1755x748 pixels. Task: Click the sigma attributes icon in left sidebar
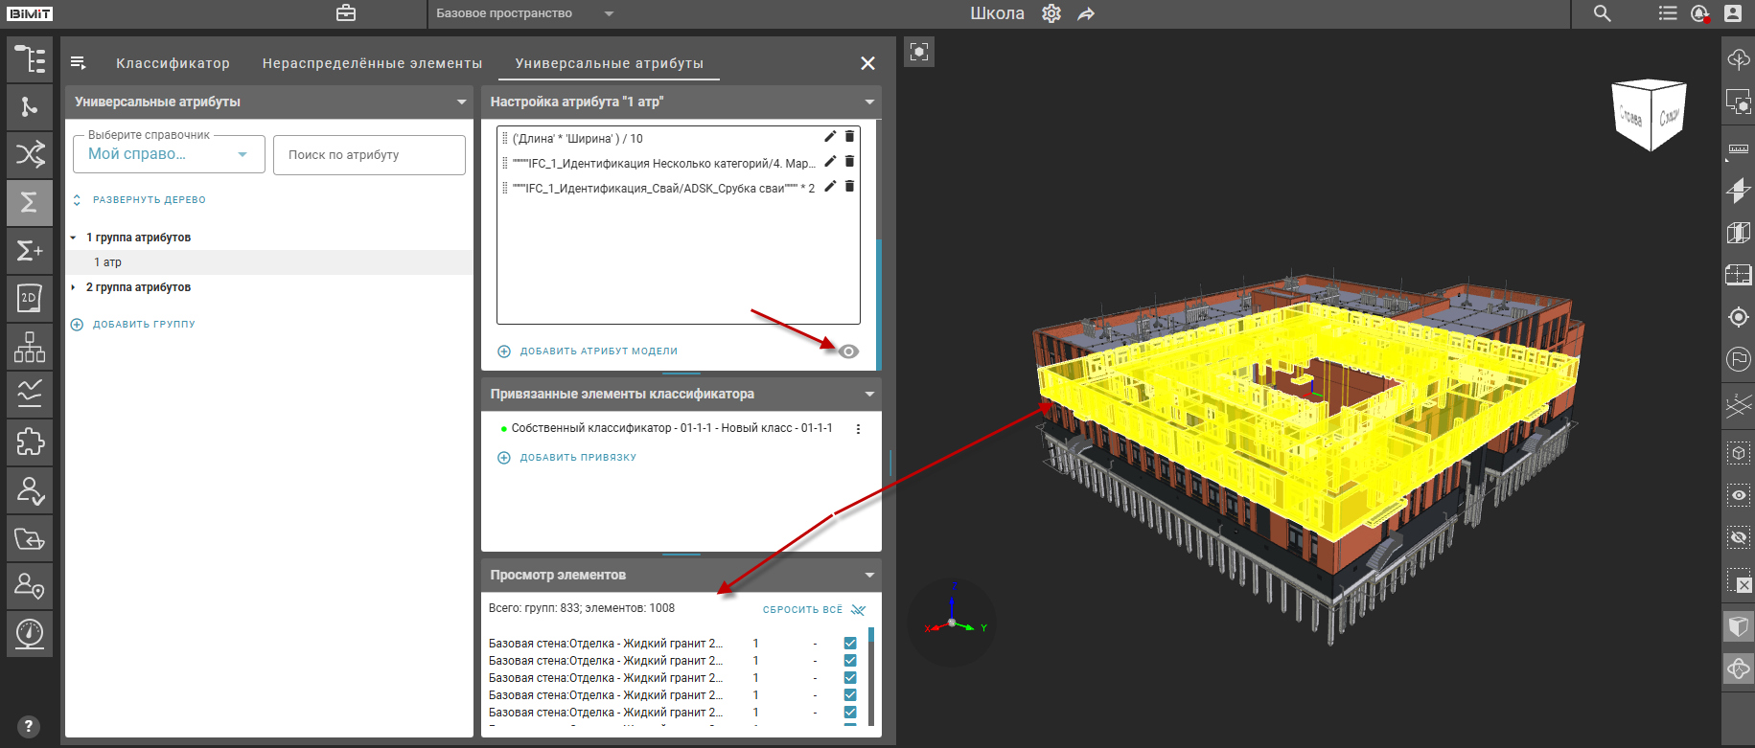[x=29, y=202]
